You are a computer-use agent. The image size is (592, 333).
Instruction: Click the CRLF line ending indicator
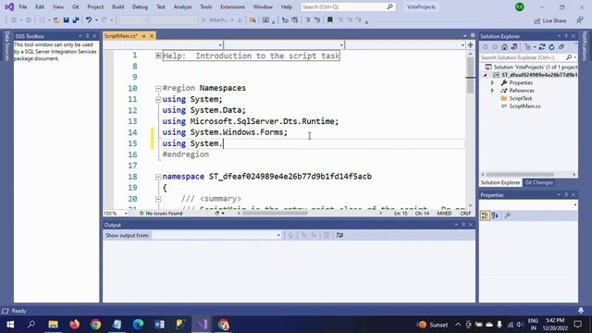465,214
